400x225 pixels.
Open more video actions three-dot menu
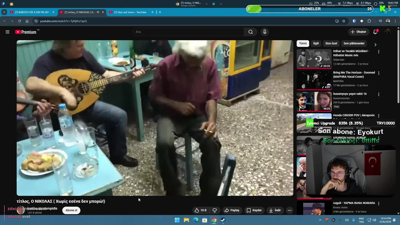pos(289,210)
